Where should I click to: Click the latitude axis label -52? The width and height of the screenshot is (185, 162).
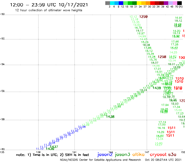[2, 39]
